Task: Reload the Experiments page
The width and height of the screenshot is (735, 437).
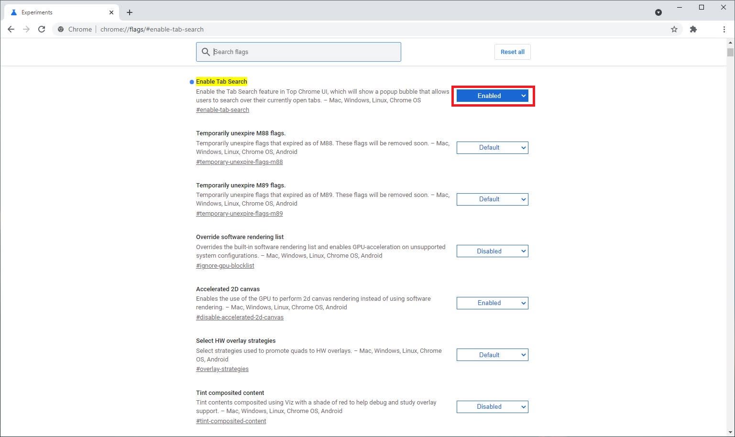Action: (42, 29)
